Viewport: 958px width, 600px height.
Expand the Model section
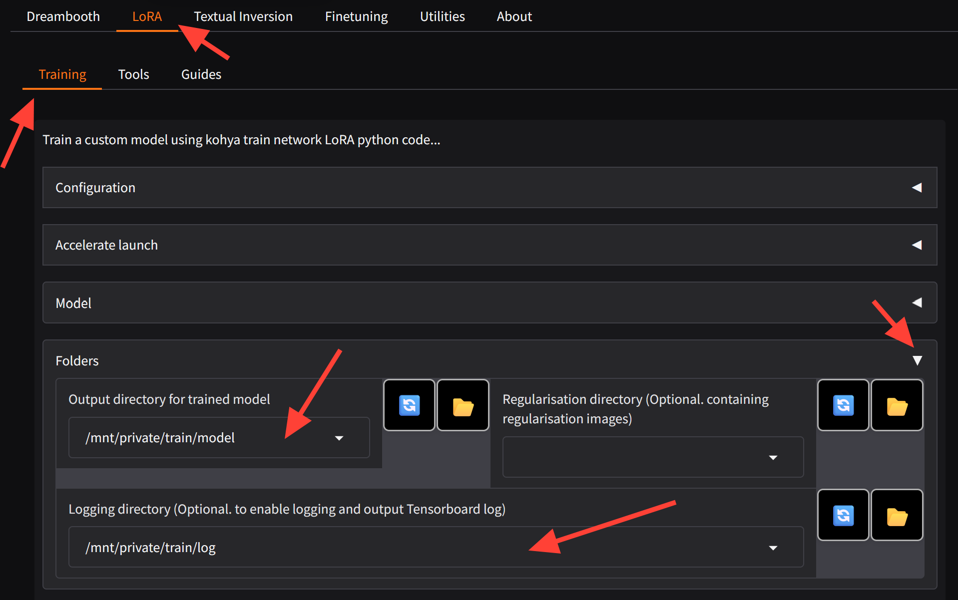(x=917, y=303)
